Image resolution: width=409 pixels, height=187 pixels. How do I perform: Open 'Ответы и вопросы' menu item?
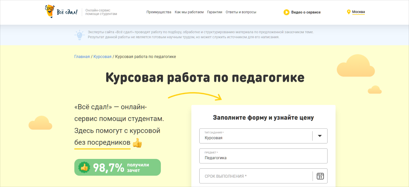coord(241,12)
